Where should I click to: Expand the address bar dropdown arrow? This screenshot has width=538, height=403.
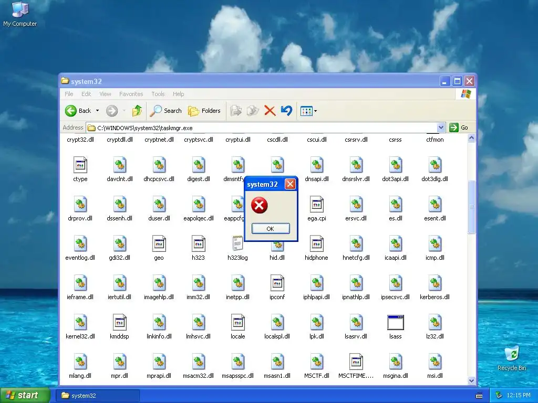click(x=441, y=128)
